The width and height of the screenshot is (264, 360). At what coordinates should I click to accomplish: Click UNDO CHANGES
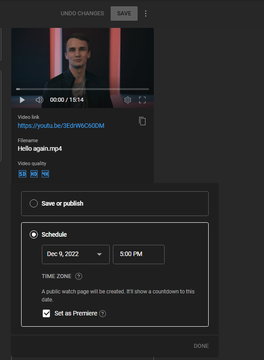point(82,13)
